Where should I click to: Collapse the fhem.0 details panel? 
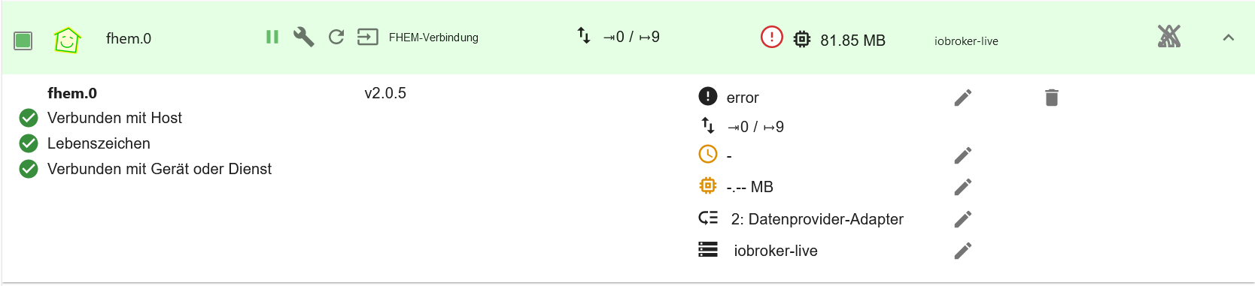coord(1229,38)
